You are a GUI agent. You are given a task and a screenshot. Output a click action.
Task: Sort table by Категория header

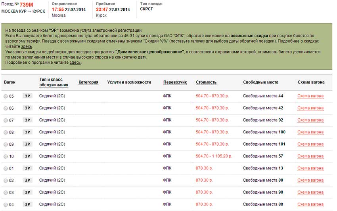88,82
